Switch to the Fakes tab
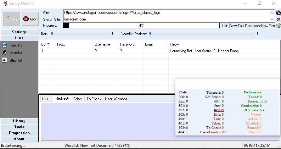 [x=78, y=99]
